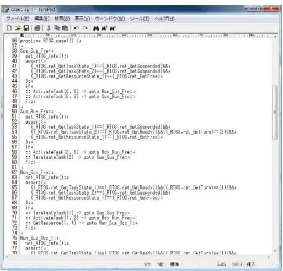283x271 pixels.
Task: Click the 1桁 column indicator in status bar
Action: coord(160,264)
